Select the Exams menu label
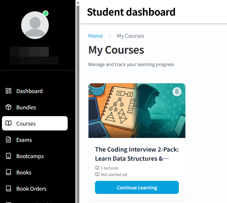 pos(24,140)
